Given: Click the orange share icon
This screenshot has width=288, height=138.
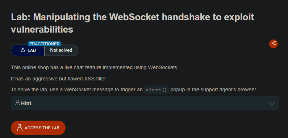Looking at the screenshot, I should click(x=274, y=44).
